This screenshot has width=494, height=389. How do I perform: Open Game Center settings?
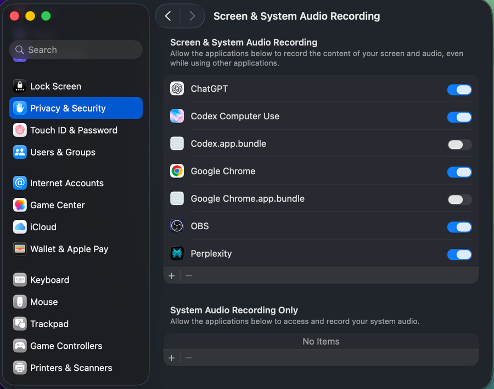coord(76,205)
